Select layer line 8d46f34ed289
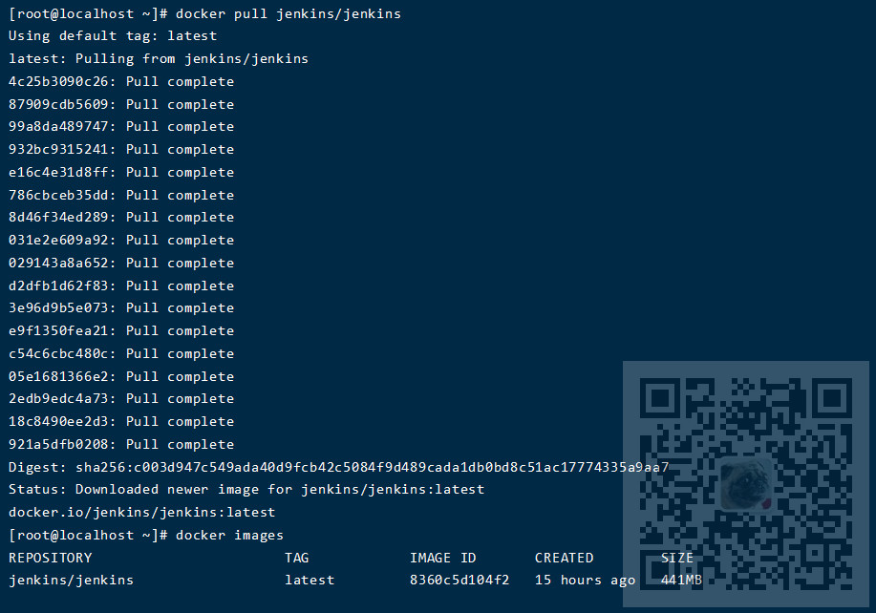The width and height of the screenshot is (876, 613). [x=121, y=217]
